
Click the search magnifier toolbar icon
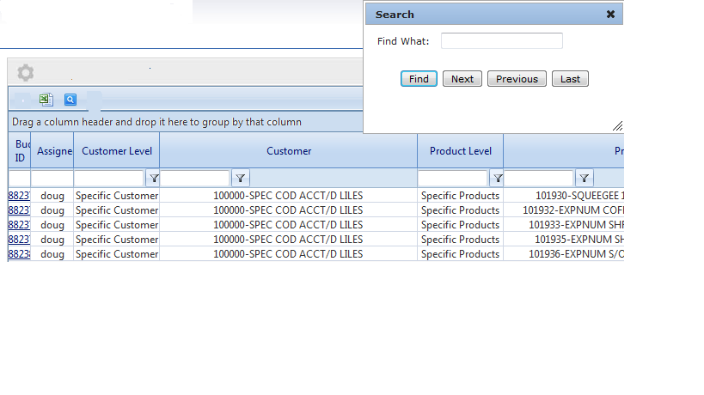[x=70, y=100]
